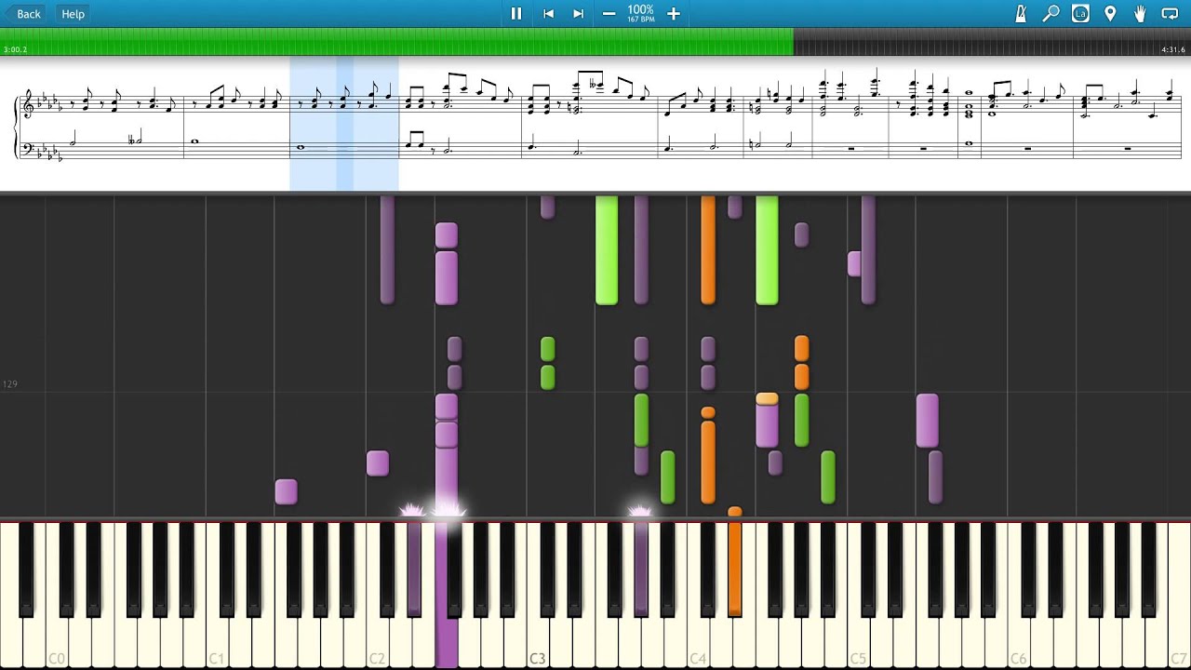Click the 100% 167 BPM speed readout
Screen dimensions: 1191x670
tap(640, 14)
